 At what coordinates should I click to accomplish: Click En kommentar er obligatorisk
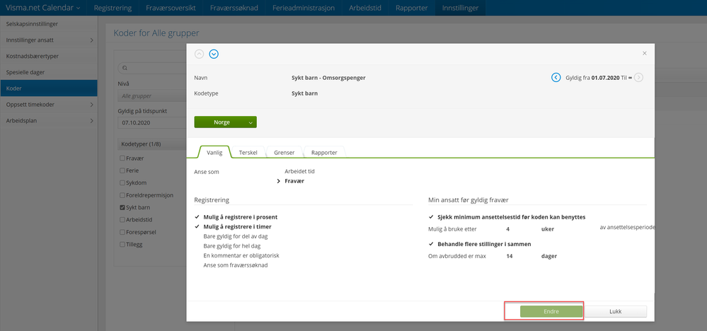pos(241,255)
